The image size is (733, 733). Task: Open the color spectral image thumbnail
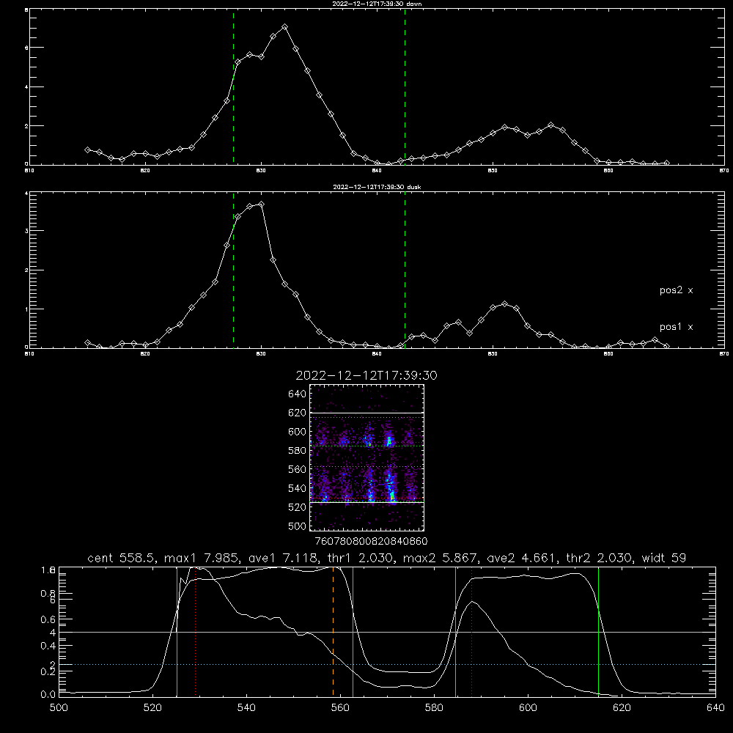coord(367,457)
